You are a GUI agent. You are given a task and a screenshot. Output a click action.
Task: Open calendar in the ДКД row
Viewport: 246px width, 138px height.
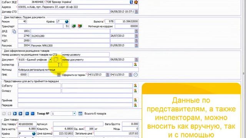pos(136,31)
